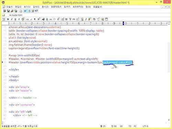Open the 브라우저(B) menu
The width and height of the screenshot is (172, 129).
[78, 7]
